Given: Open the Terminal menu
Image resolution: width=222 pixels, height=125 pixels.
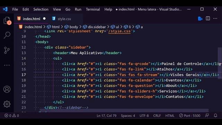Looking at the screenshot, I should [93, 9].
